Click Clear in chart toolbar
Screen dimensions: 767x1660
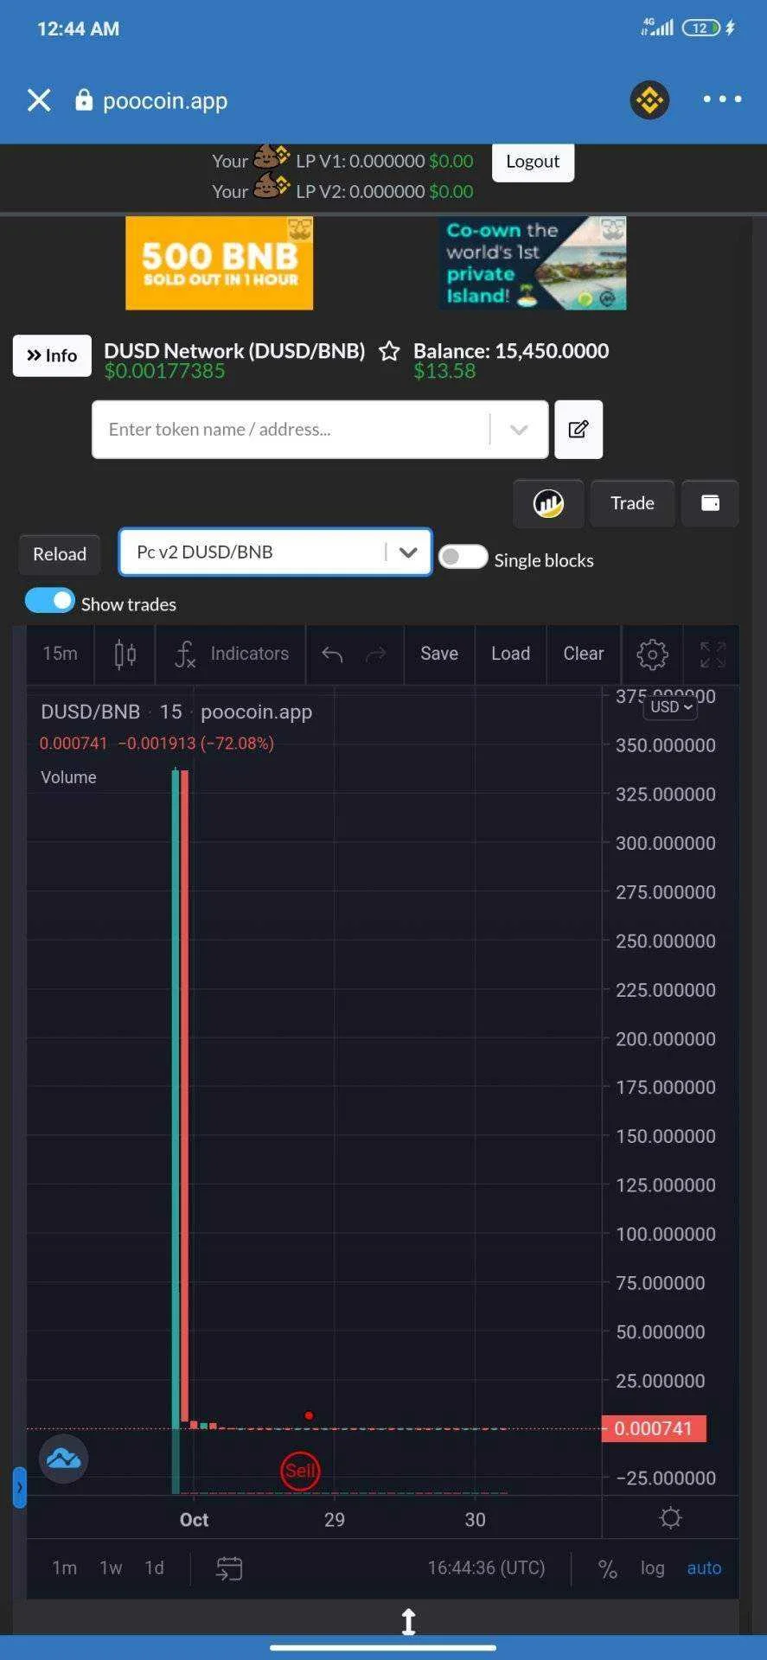[584, 654]
